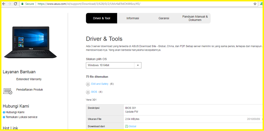Collapse the EMI and Safety section

point(88,84)
